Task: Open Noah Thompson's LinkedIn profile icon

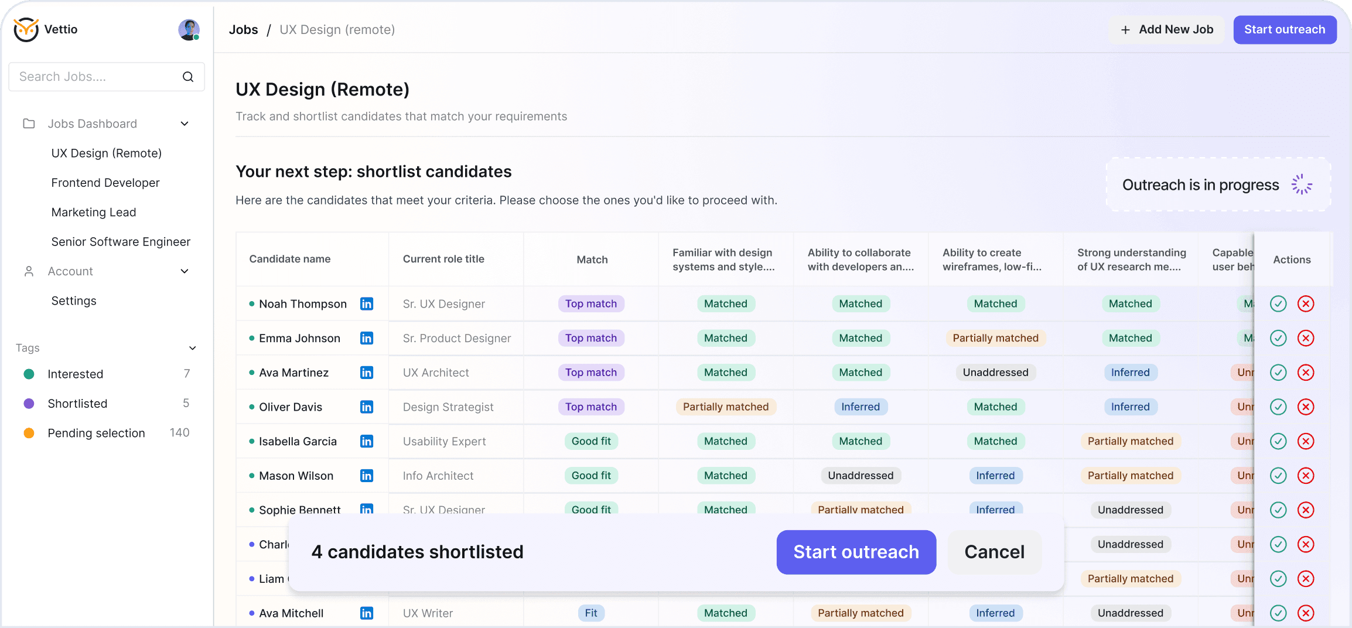Action: (x=367, y=303)
